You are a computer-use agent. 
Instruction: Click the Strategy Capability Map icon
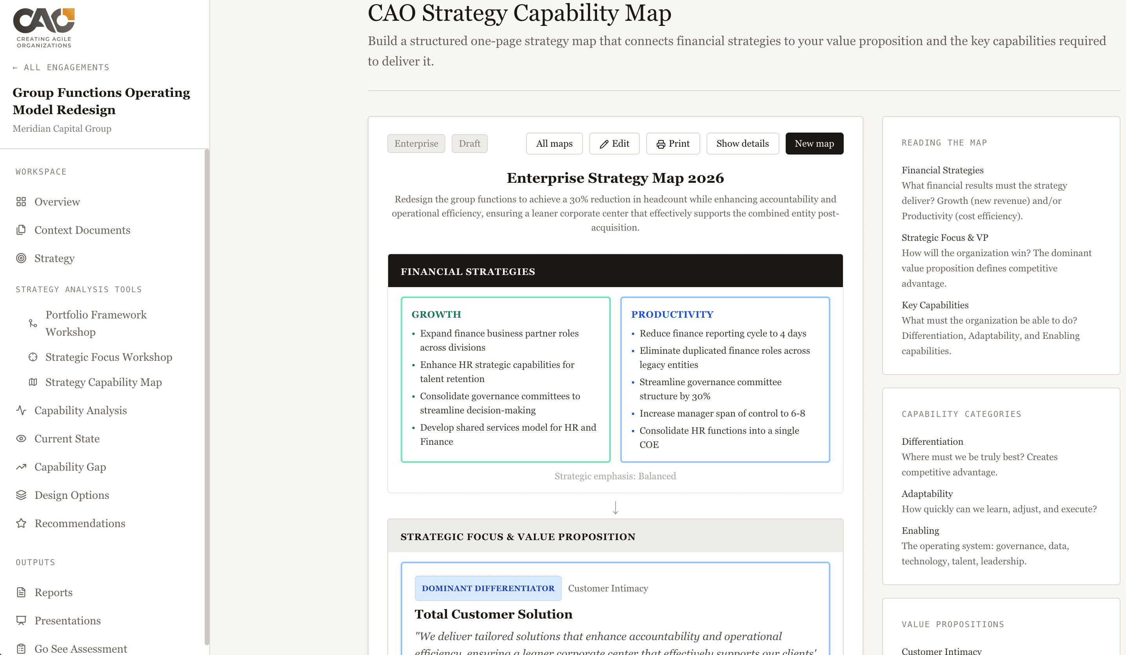(x=33, y=382)
